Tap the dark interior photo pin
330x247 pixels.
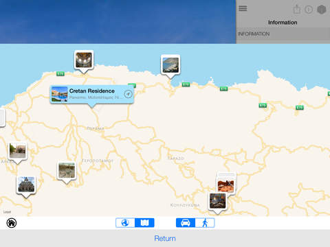(218, 202)
